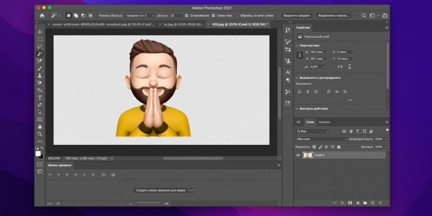Click the Выделение и маска button

(334, 15)
